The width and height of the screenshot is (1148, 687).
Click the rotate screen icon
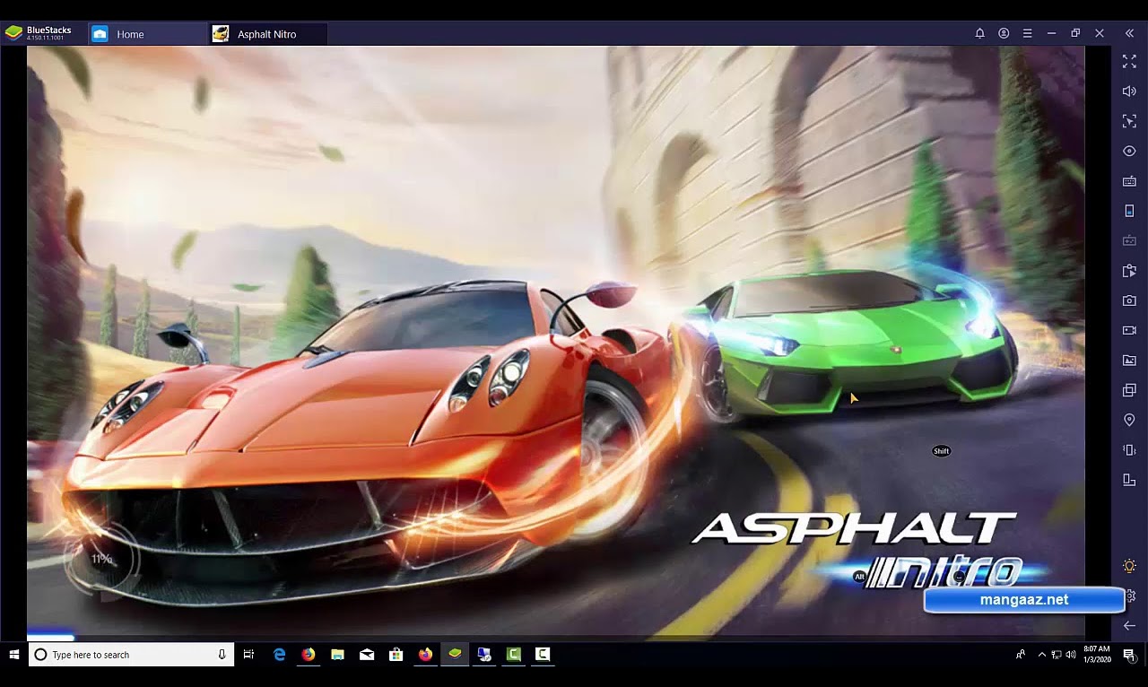[x=1129, y=480]
